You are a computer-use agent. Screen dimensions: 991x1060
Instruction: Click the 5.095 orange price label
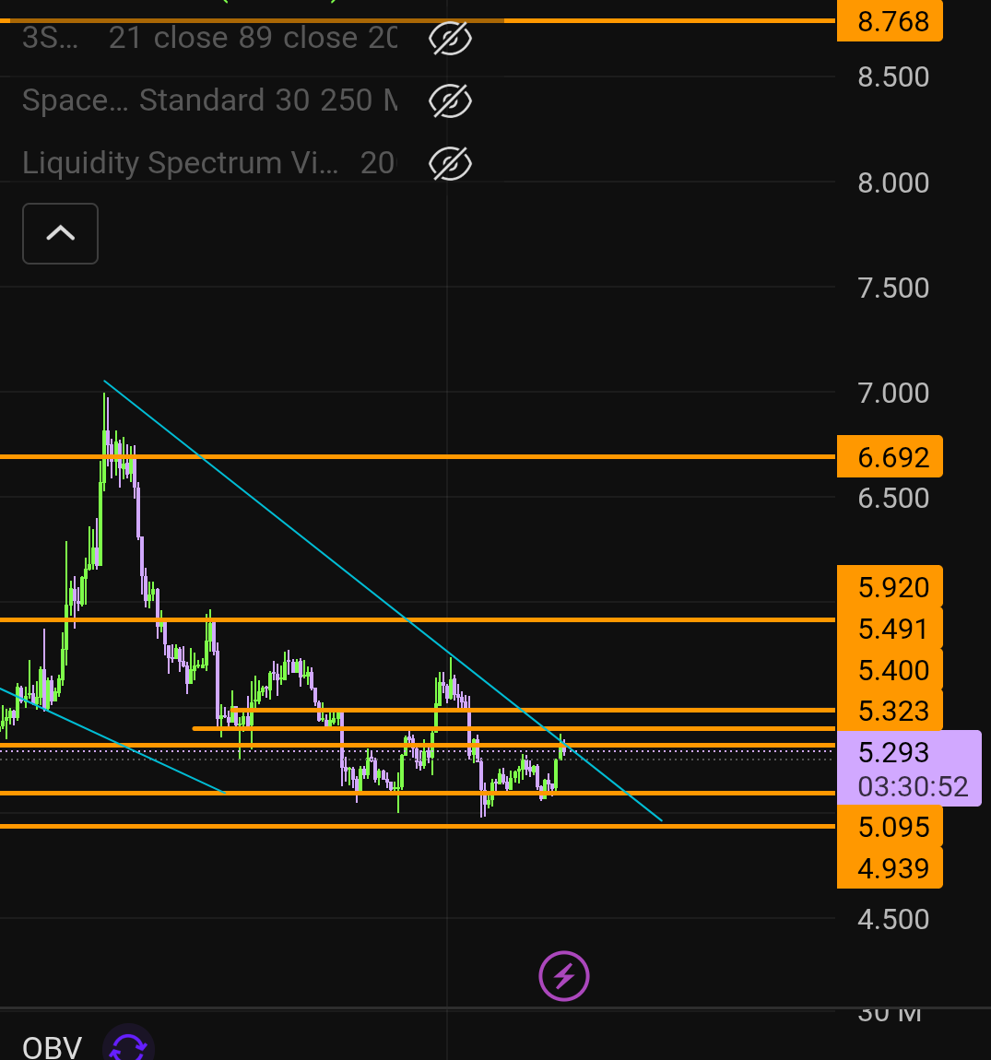(x=890, y=827)
